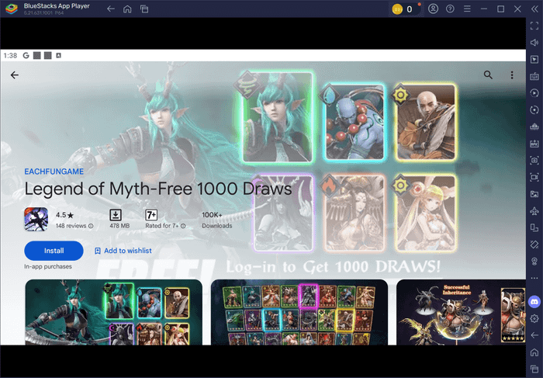This screenshot has height=378, width=543.
Task: Open Play Store search
Action: (x=488, y=75)
